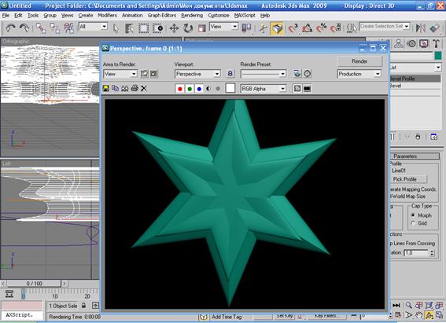Open the Production render mode dropdown
Screen dimensions: 446x323
[x=359, y=74]
